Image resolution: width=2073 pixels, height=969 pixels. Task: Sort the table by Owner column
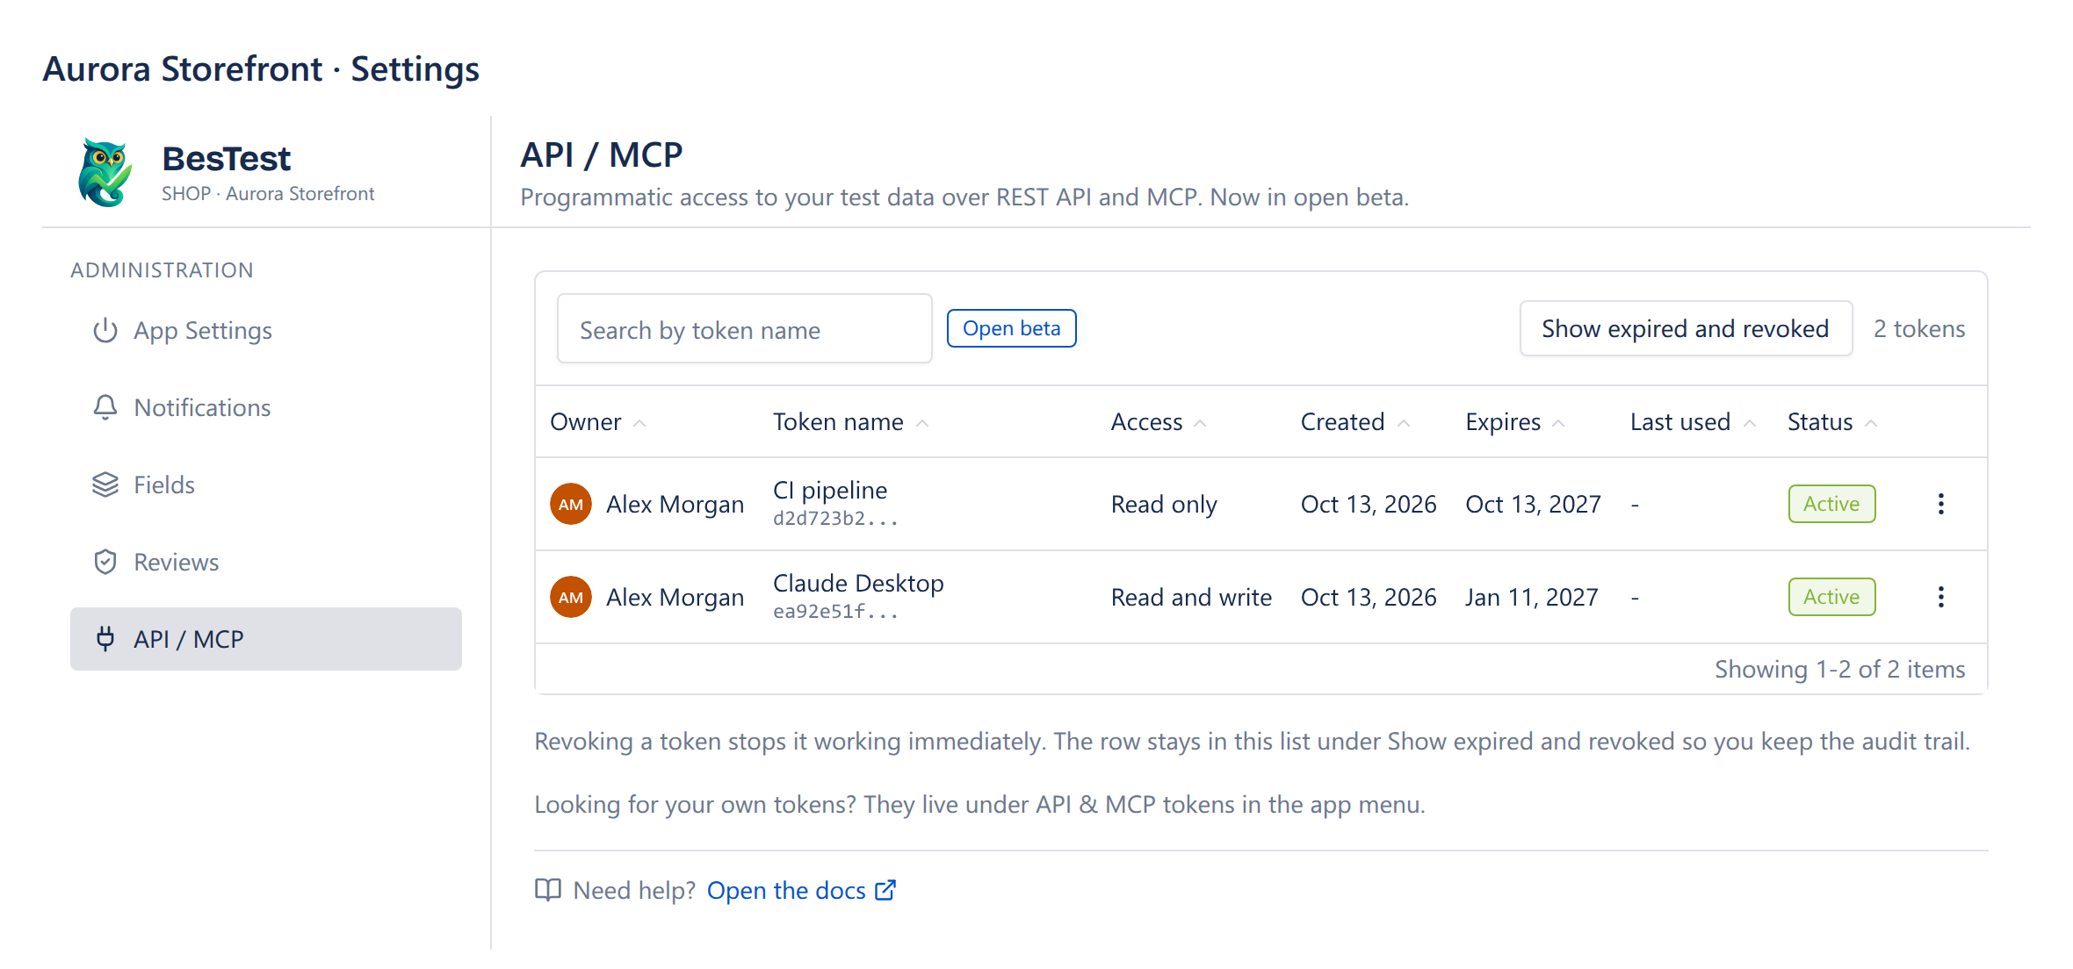[x=598, y=422]
